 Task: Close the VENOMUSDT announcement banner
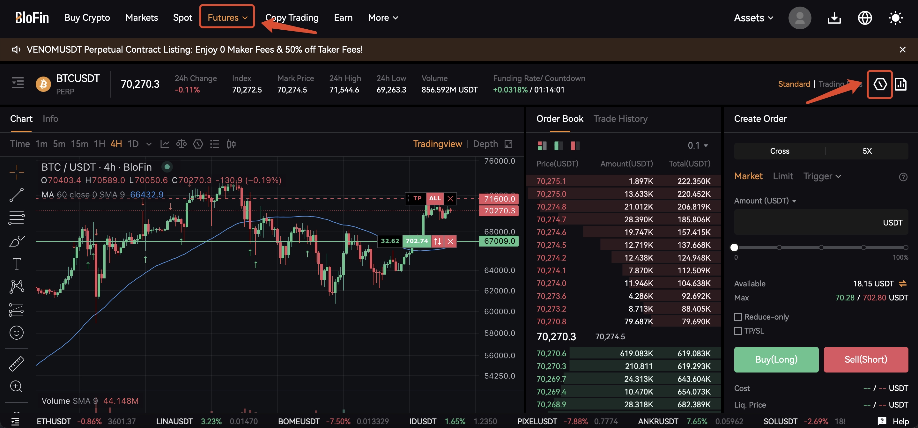click(902, 49)
